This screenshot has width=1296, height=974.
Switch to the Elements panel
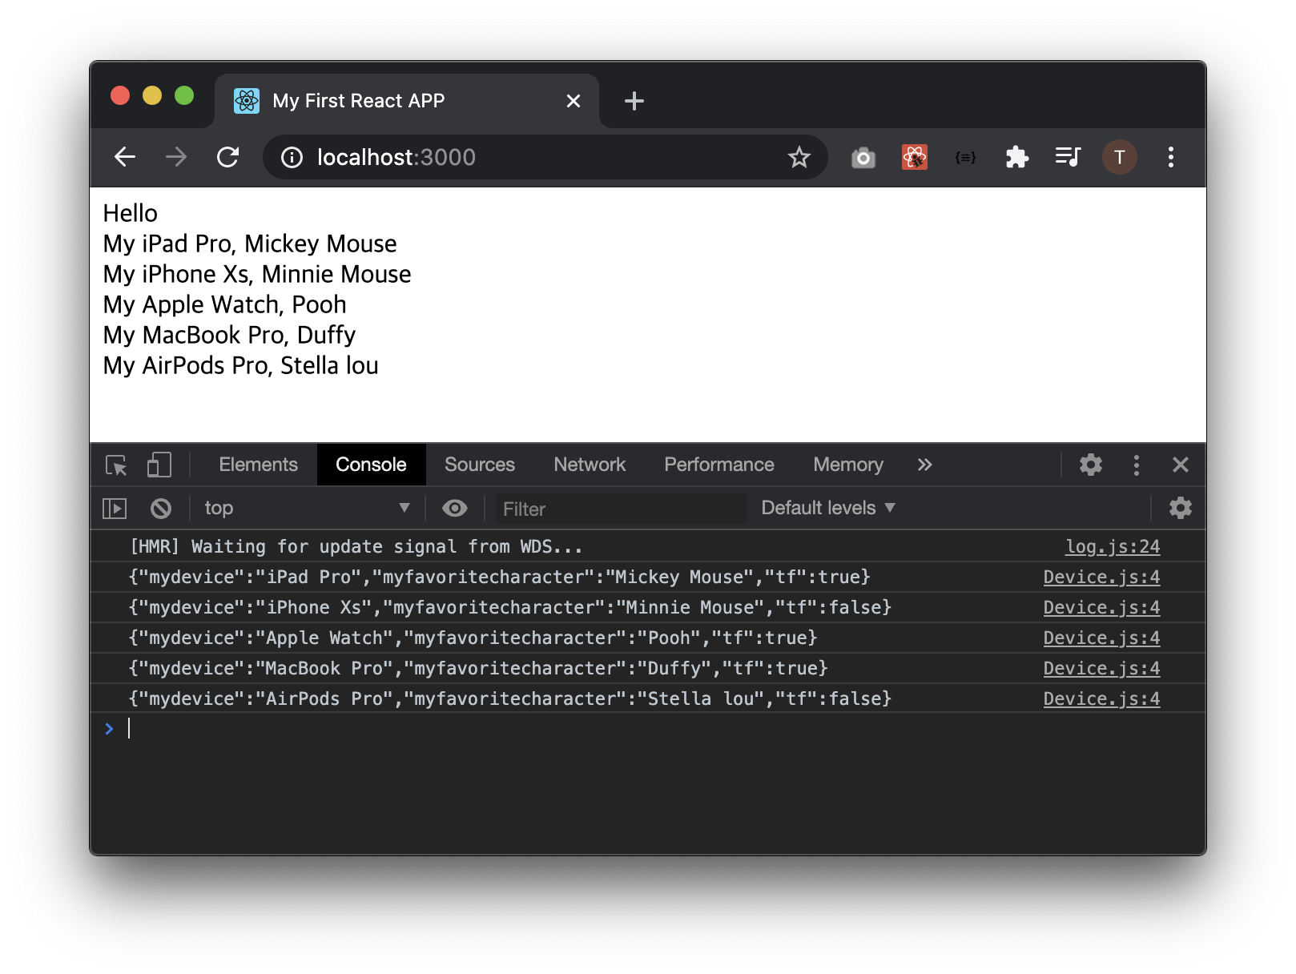pyautogui.click(x=258, y=465)
